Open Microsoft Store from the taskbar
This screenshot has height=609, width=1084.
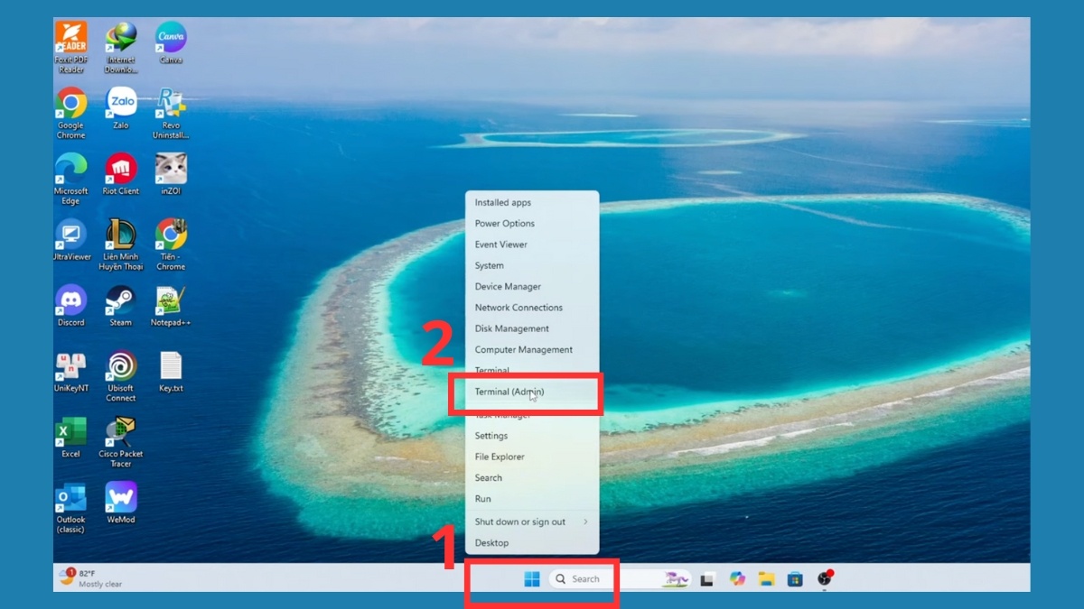pos(795,579)
